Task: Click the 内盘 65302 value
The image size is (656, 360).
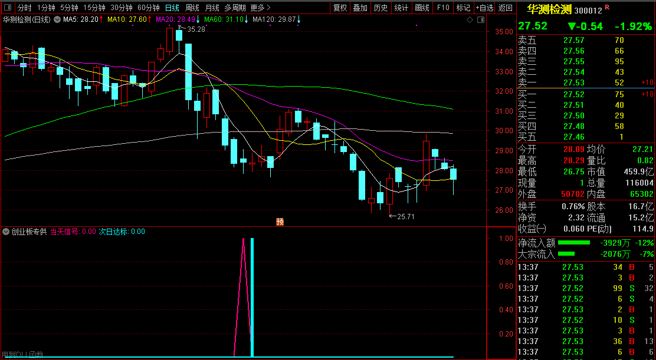Action: (641, 194)
